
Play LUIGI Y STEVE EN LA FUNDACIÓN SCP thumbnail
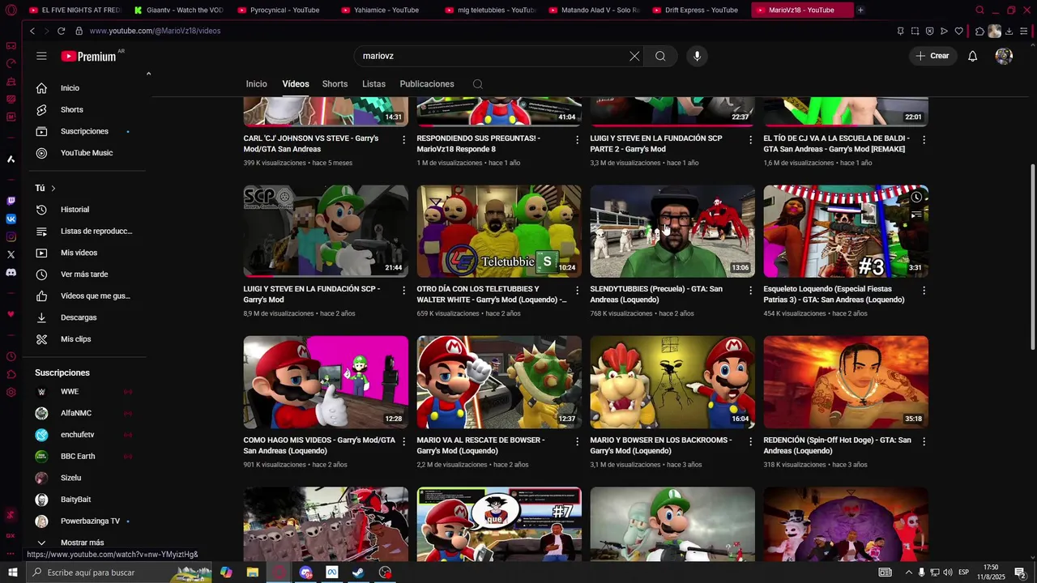(x=326, y=232)
